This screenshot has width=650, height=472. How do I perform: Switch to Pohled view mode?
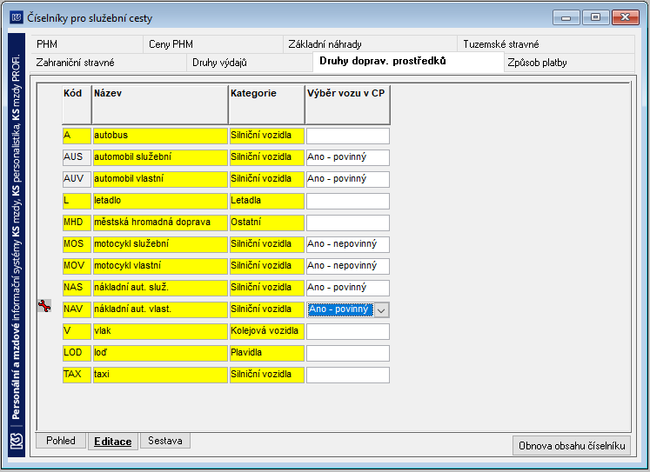click(61, 441)
